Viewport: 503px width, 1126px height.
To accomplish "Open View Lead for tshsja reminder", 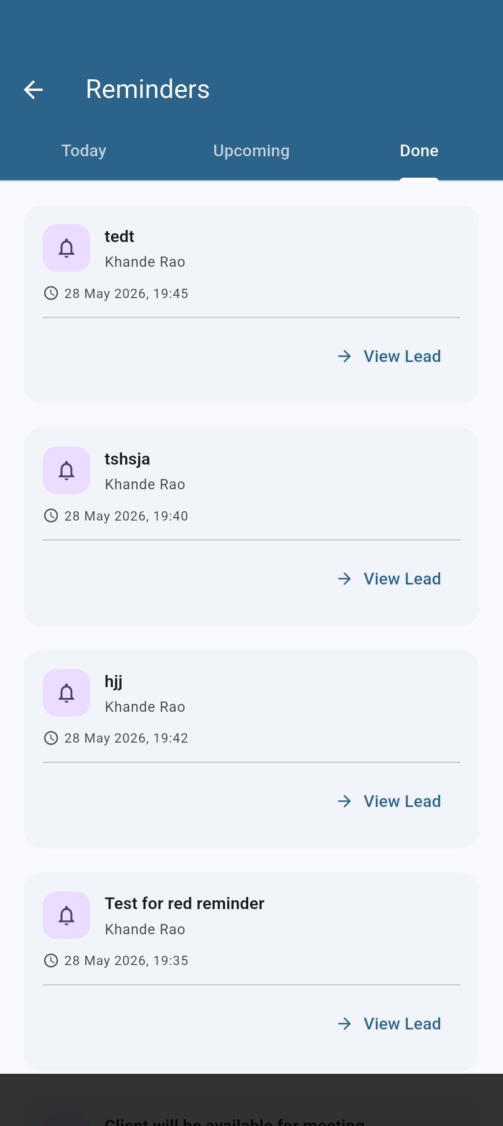I will tap(389, 579).
